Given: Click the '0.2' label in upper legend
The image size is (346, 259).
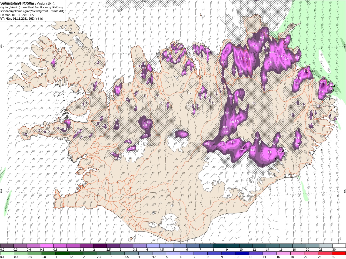Looking at the screenshot, I should pos(2,250).
